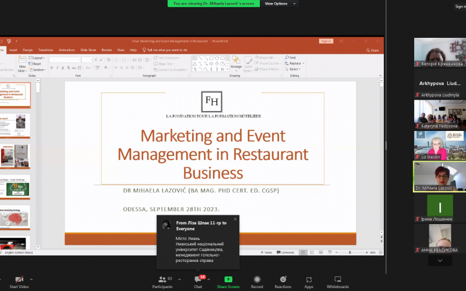Open the Zoom Chat panel
Viewport: 466px width, 291px height.
pyautogui.click(x=198, y=282)
